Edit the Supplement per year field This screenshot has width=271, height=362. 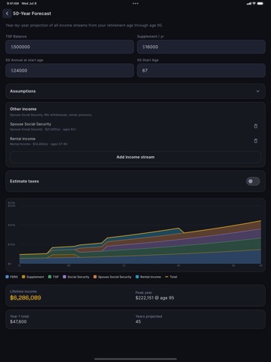click(201, 47)
